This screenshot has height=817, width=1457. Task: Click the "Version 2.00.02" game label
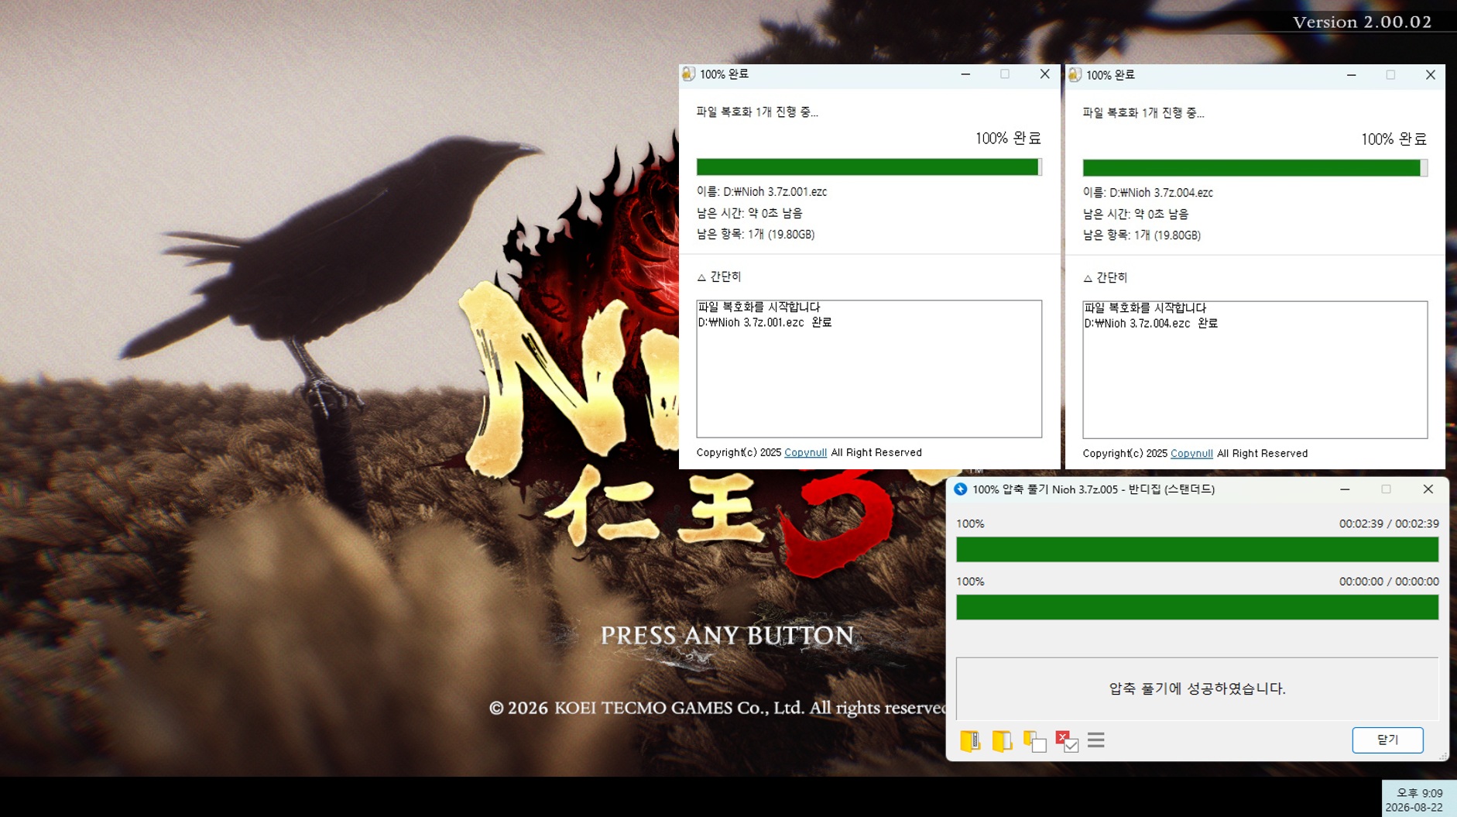coord(1362,22)
